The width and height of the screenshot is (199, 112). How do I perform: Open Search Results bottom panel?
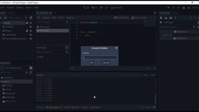coord(72,107)
